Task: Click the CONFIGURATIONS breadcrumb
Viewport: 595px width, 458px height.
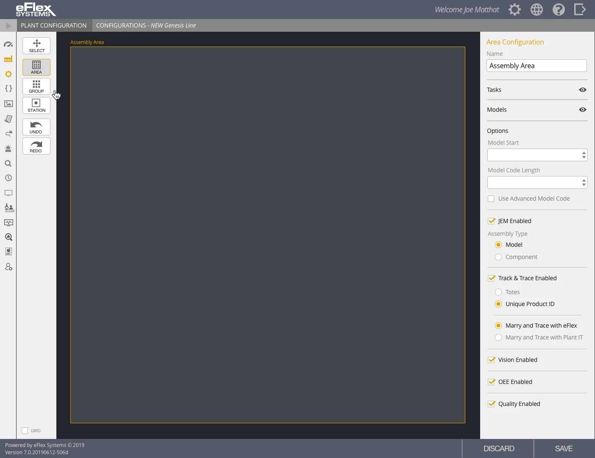Action: 121,25
